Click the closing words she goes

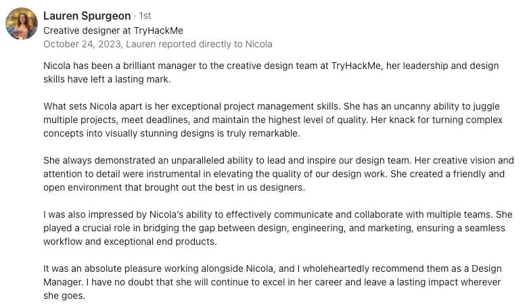click(x=64, y=296)
